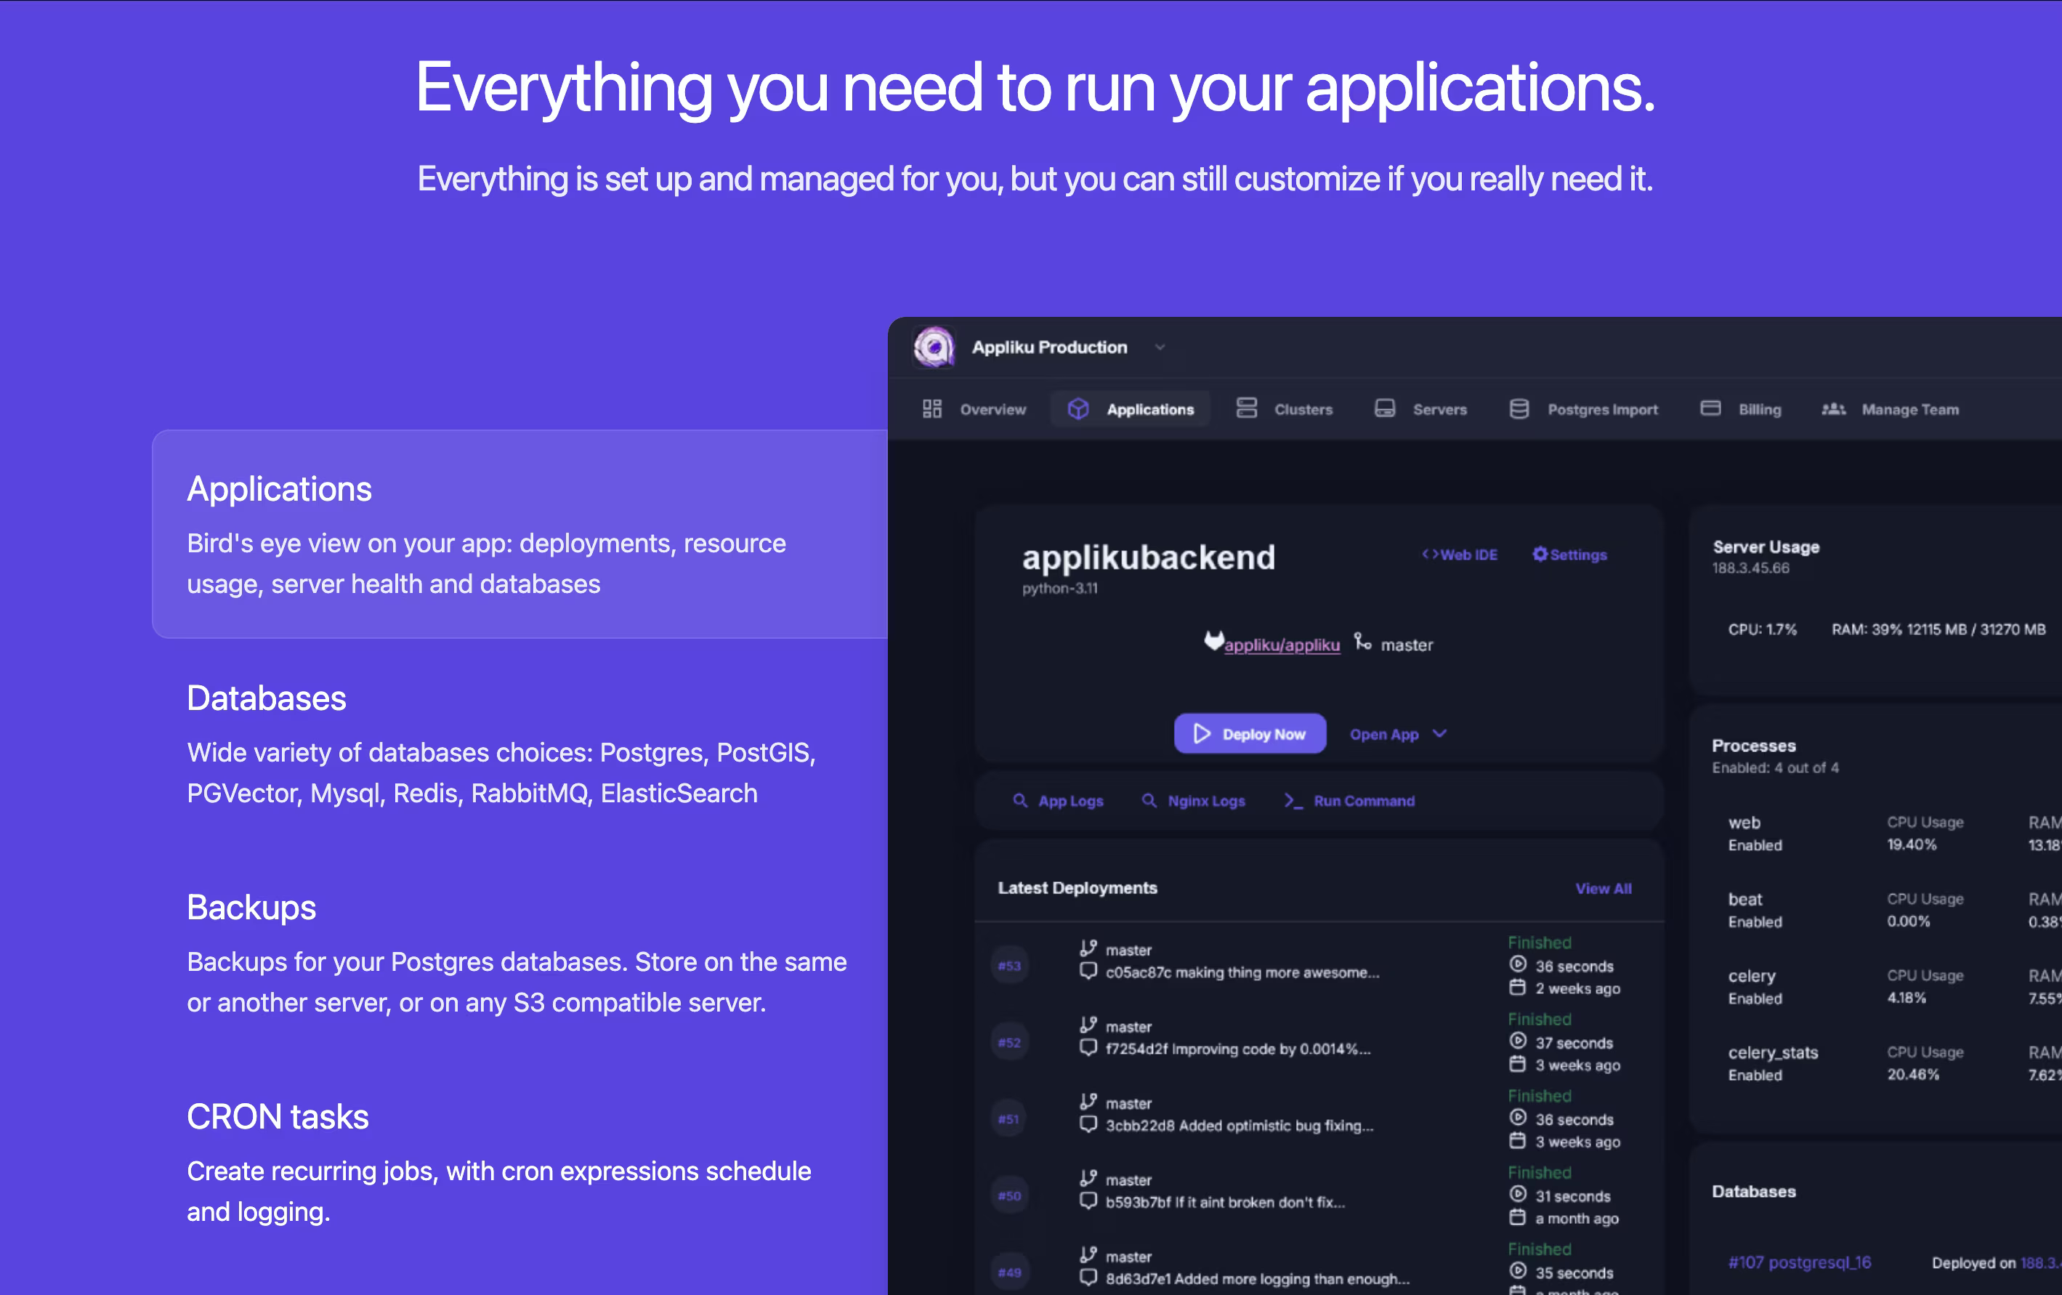2062x1295 pixels.
Task: Open applikubackend Settings
Action: 1569,555
